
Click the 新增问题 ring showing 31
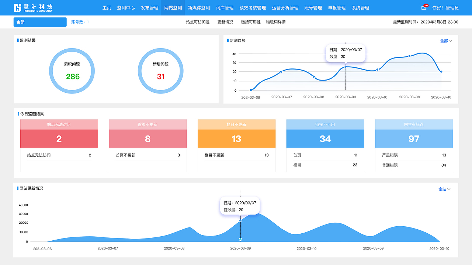pyautogui.click(x=161, y=71)
